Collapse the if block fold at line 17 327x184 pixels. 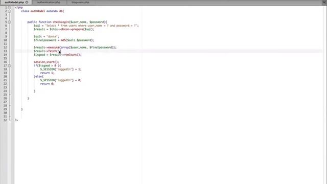point(9,65)
